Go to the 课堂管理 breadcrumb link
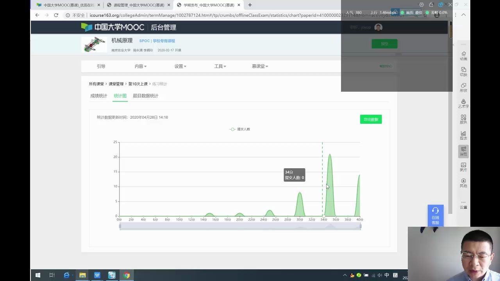This screenshot has height=281, width=500. pyautogui.click(x=116, y=84)
